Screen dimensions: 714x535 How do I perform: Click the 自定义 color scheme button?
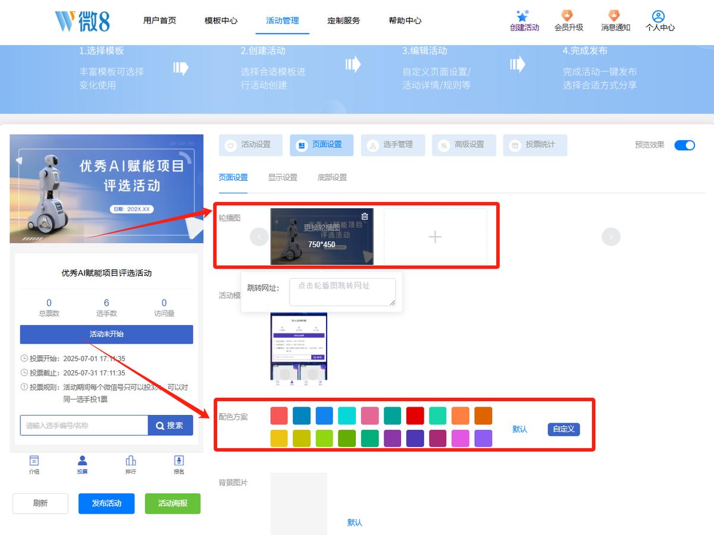[x=563, y=429]
